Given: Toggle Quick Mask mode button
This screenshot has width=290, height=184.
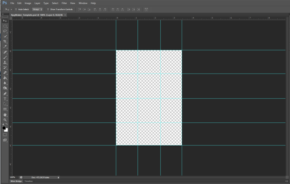Looking at the screenshot, I should (x=5, y=135).
